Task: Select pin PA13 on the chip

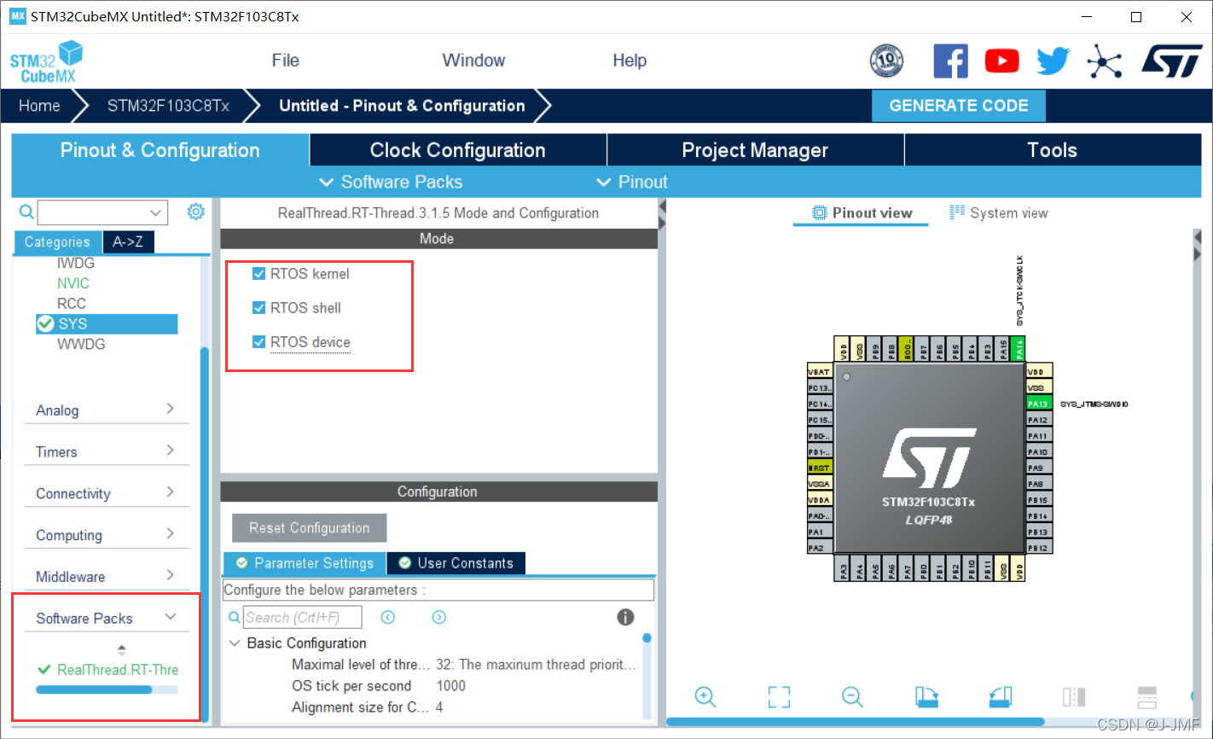Action: (x=1038, y=404)
